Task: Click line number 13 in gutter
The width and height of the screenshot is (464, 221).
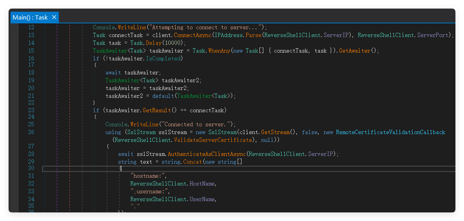Action: [31, 35]
